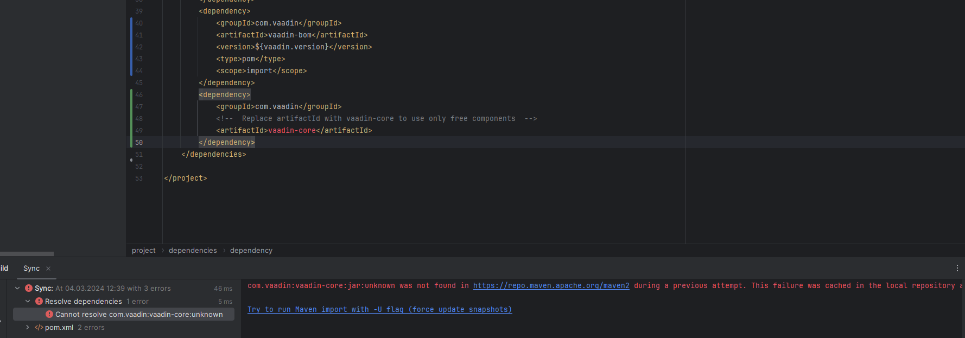Click the green change marker at line 48
The height and width of the screenshot is (338, 965).
coord(131,119)
